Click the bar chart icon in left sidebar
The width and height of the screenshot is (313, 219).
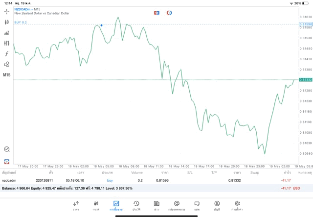tap(7, 33)
